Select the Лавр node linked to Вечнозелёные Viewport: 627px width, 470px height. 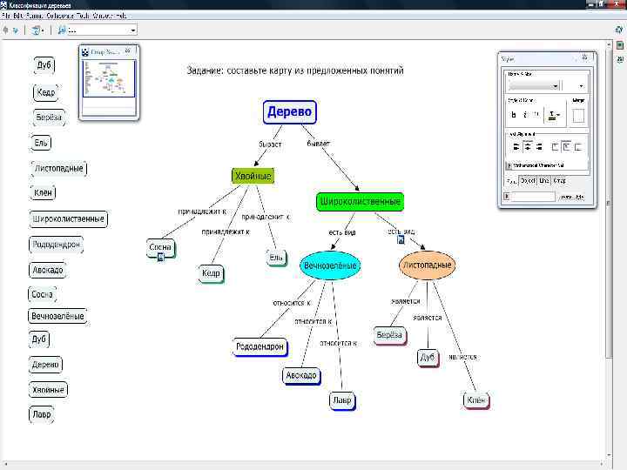(342, 400)
